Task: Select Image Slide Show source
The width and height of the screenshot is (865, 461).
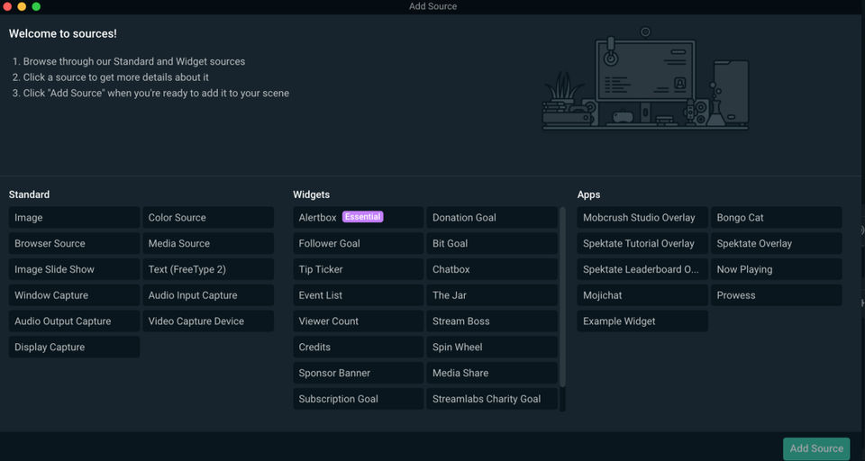Action: tap(74, 269)
